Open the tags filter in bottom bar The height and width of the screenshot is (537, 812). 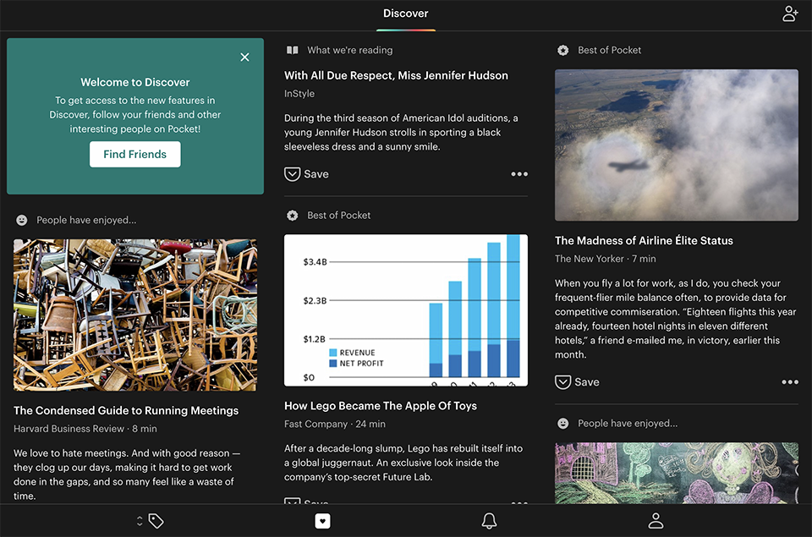click(x=156, y=521)
